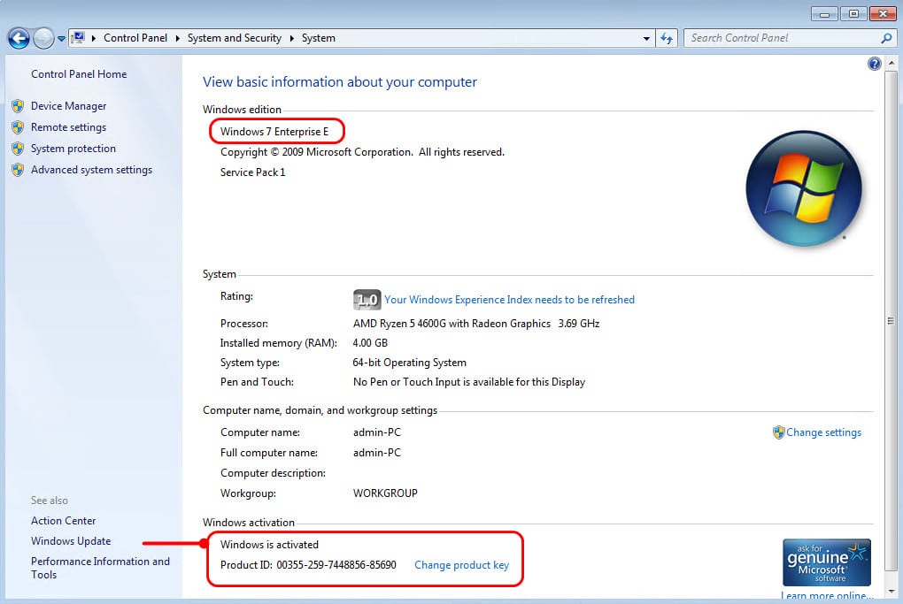
Task: Expand the arrow before Control Panel breadcrumb
Action: point(94,39)
